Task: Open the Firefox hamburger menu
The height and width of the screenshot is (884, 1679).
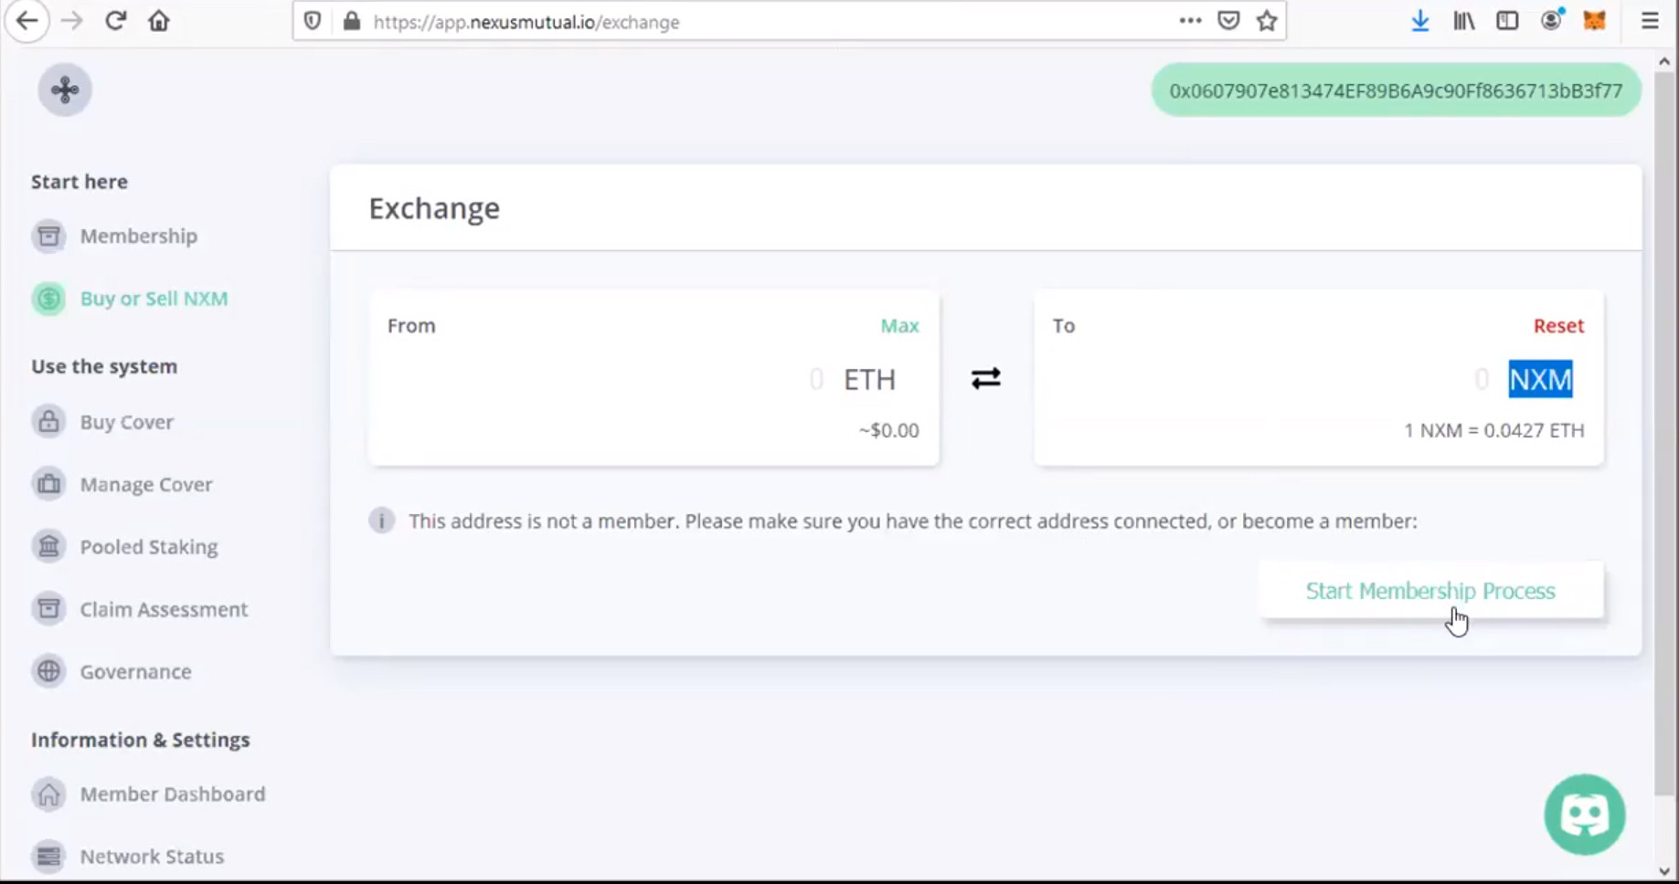Action: (1650, 21)
